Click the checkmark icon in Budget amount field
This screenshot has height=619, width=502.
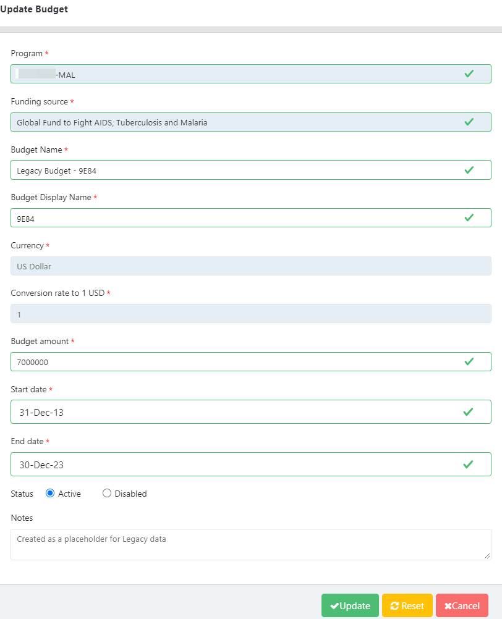click(469, 361)
